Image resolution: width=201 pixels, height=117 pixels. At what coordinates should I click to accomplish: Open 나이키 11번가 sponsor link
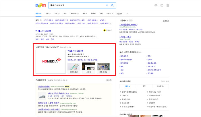[x=125, y=37]
